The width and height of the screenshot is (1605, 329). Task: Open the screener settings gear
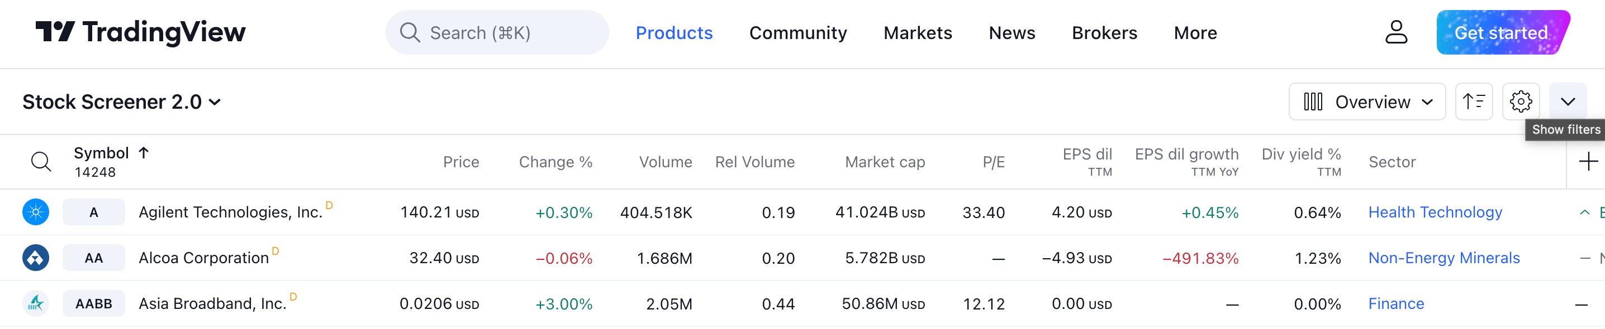(x=1521, y=101)
